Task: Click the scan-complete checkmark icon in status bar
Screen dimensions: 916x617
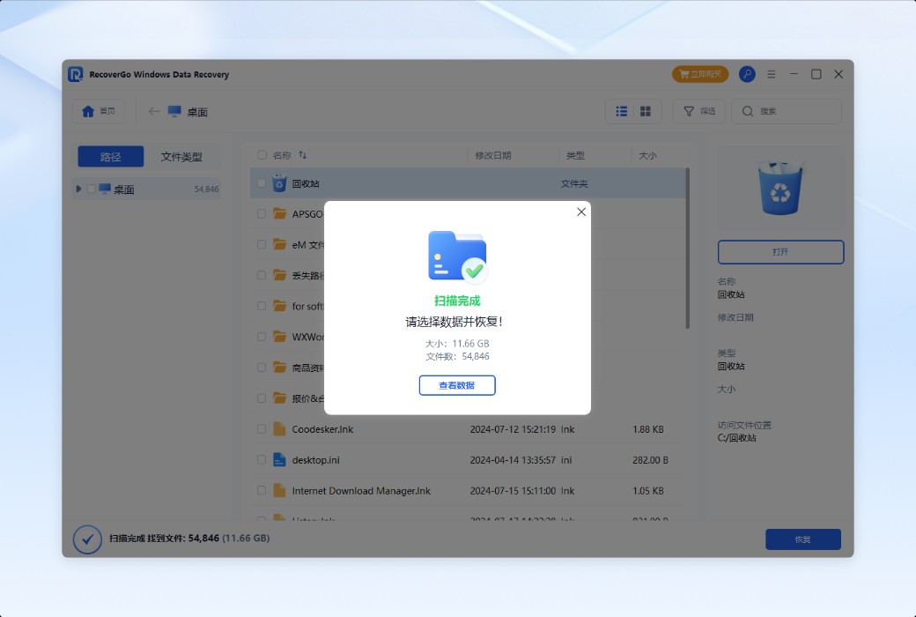Action: 85,540
